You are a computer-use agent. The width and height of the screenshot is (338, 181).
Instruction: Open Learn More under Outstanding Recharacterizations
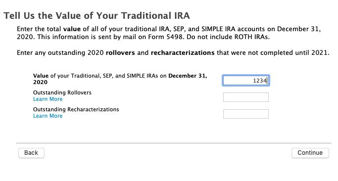[x=48, y=116]
